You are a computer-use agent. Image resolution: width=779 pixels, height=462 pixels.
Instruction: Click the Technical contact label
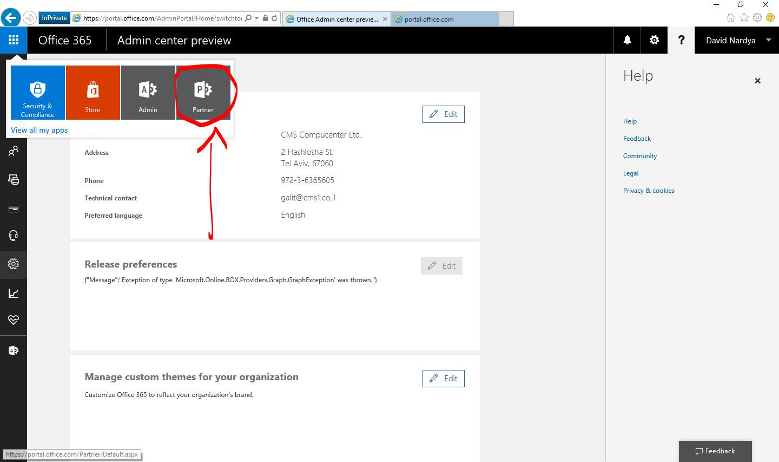click(111, 198)
